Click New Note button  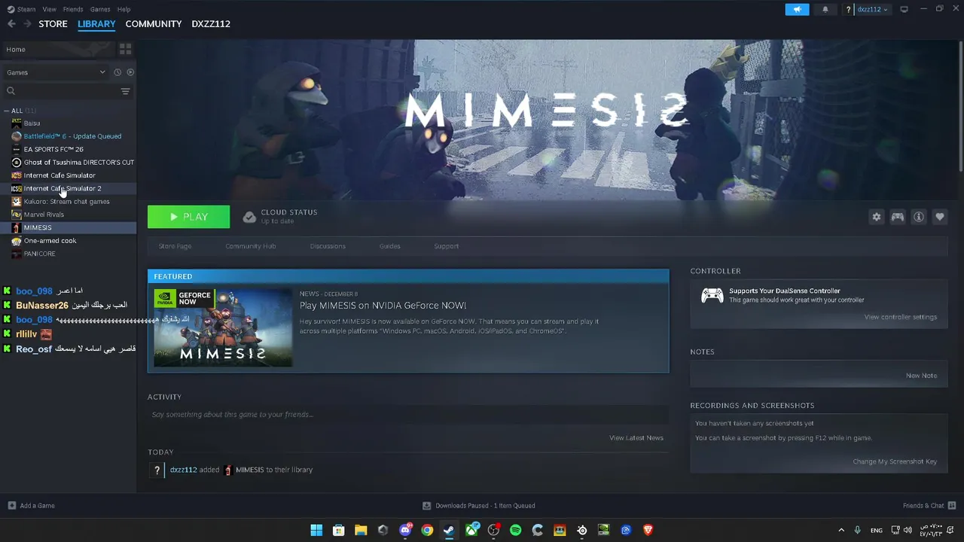coord(921,376)
